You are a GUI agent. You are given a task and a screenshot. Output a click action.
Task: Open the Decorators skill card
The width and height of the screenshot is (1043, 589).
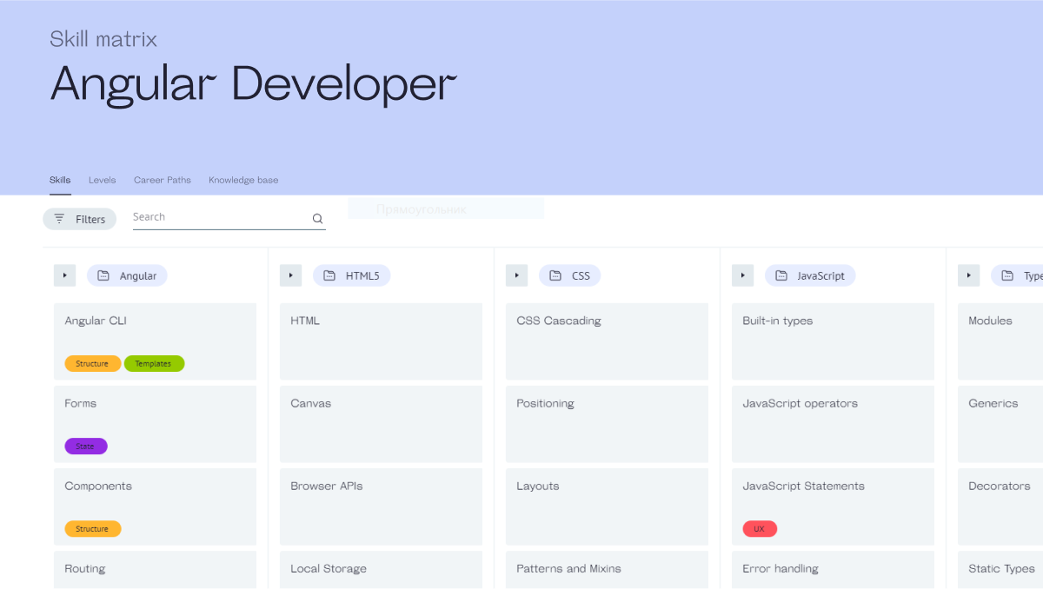pos(1000,506)
